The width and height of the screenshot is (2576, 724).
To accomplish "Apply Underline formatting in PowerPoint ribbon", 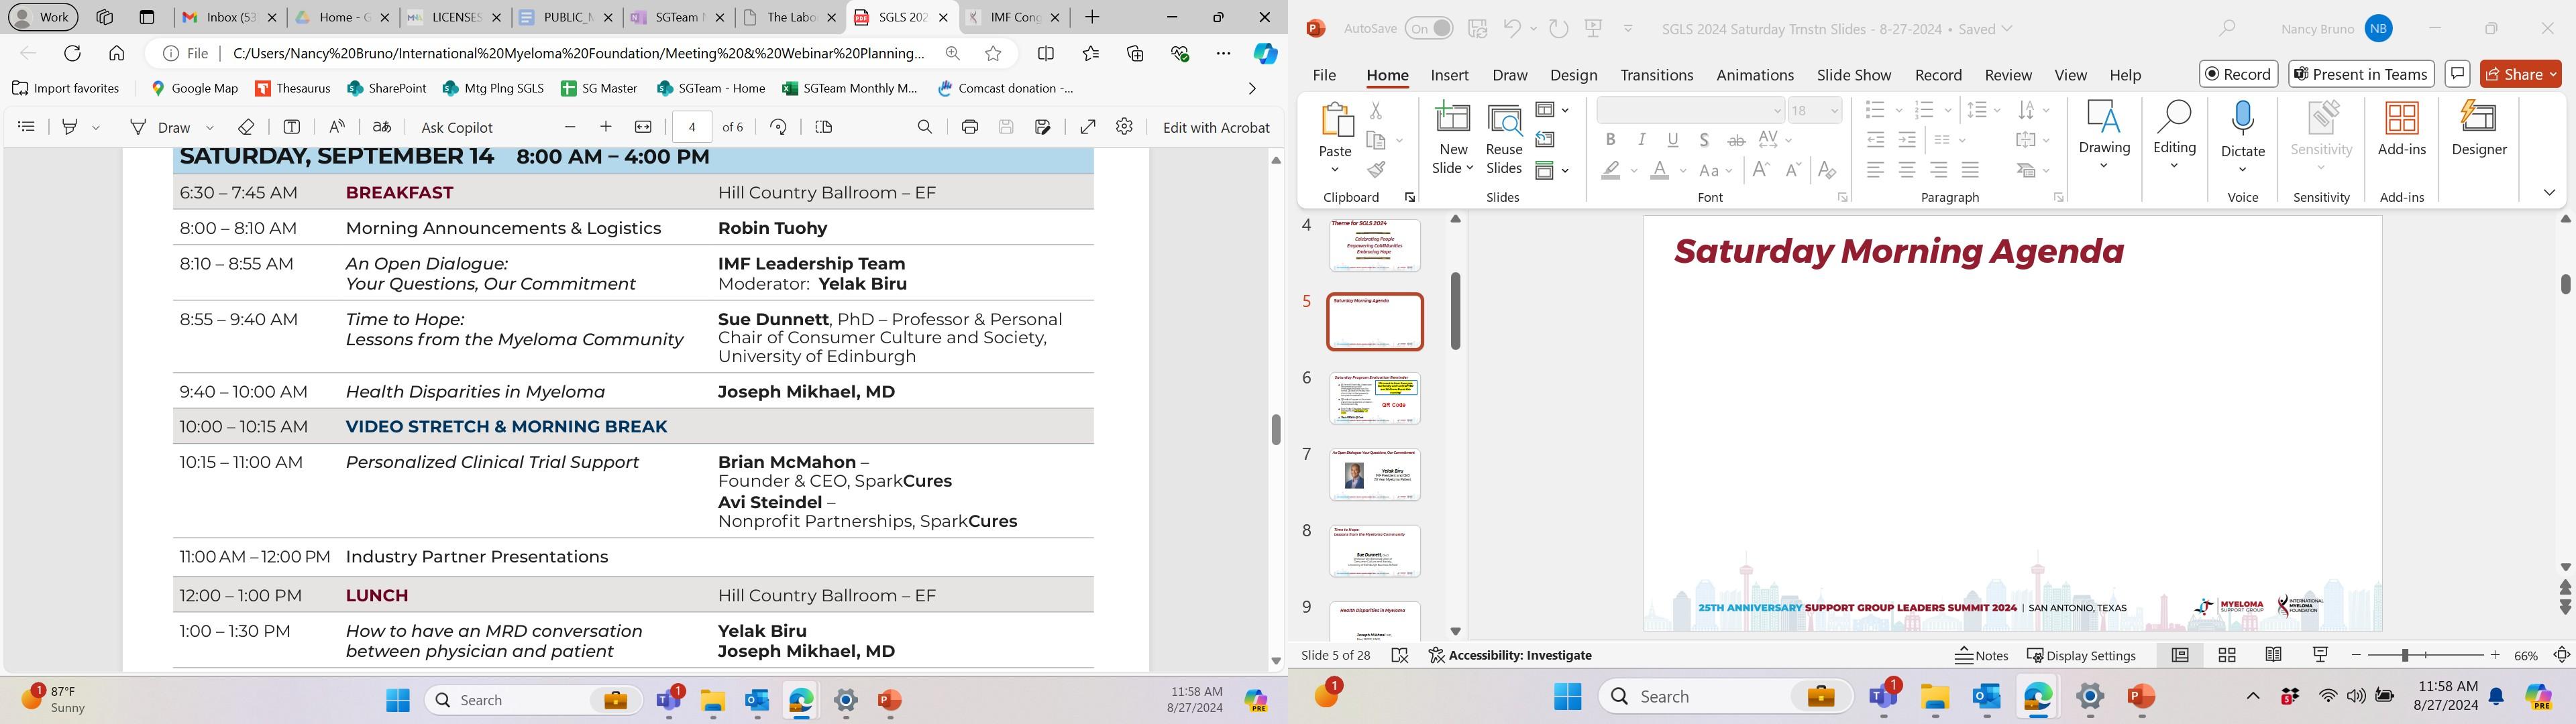I will pyautogui.click(x=1673, y=140).
